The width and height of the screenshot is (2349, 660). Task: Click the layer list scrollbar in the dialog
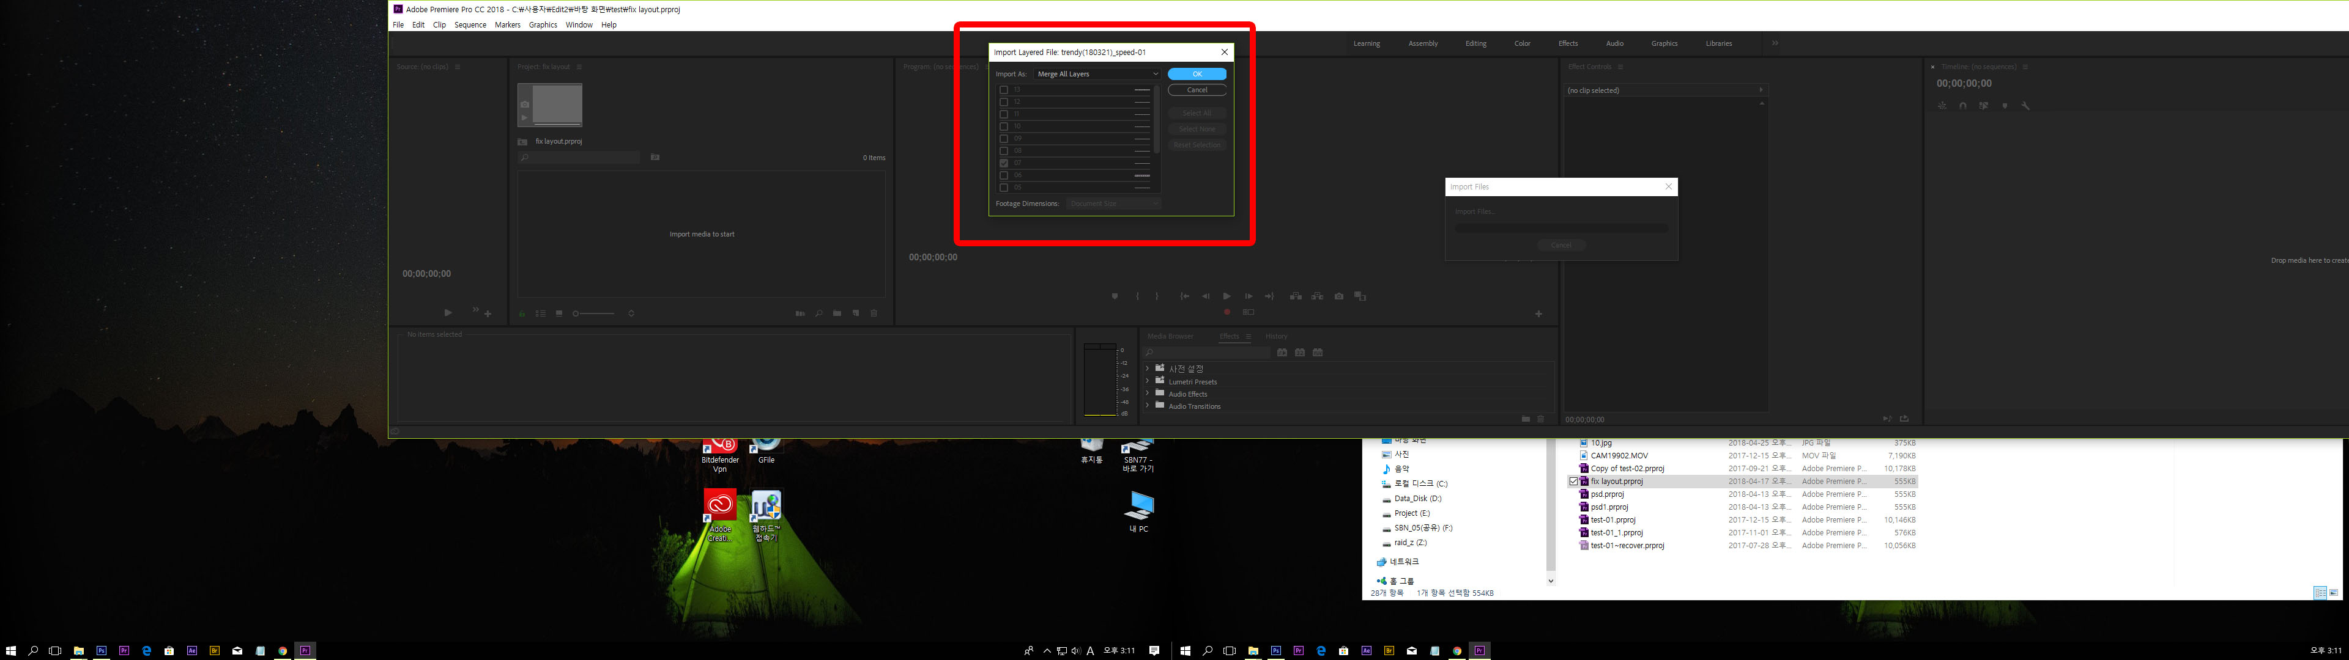1156,119
